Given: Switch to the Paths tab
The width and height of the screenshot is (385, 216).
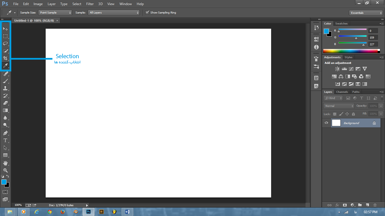Looking at the screenshot, I should pyautogui.click(x=356, y=92).
